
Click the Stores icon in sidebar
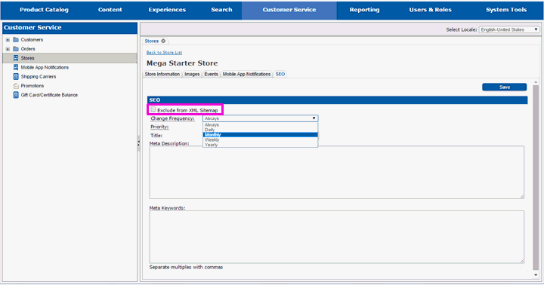pyautogui.click(x=16, y=58)
